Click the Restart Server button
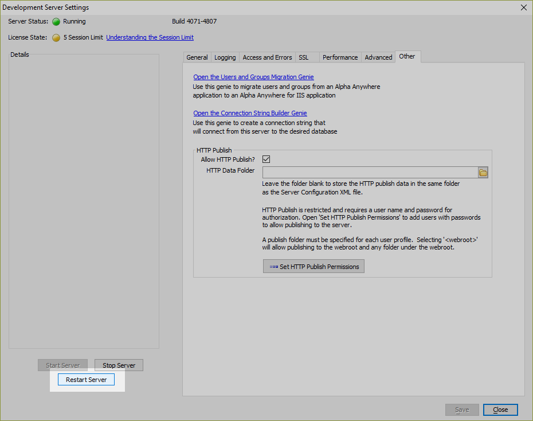This screenshot has width=533, height=421. click(86, 380)
